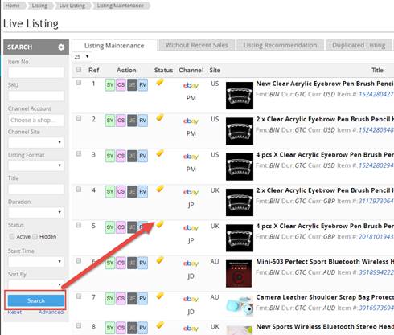Click SY action icon in row 4

pos(110,192)
